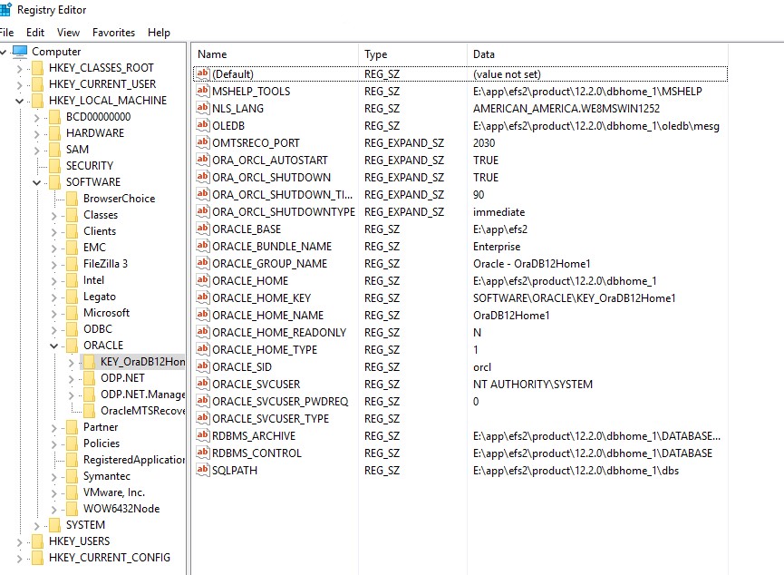Collapse the ORACLE key node
Viewport: 784px width, 575px height.
coord(54,346)
